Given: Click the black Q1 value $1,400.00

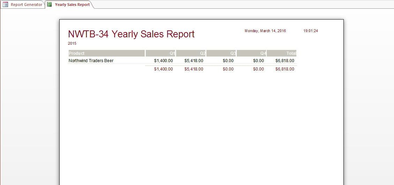Looking at the screenshot, I should pos(163,61).
